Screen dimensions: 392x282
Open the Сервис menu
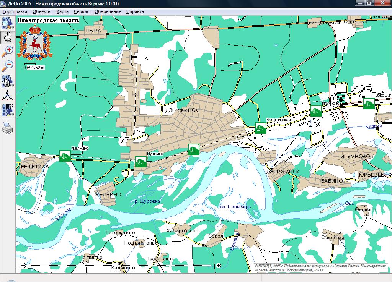point(81,11)
